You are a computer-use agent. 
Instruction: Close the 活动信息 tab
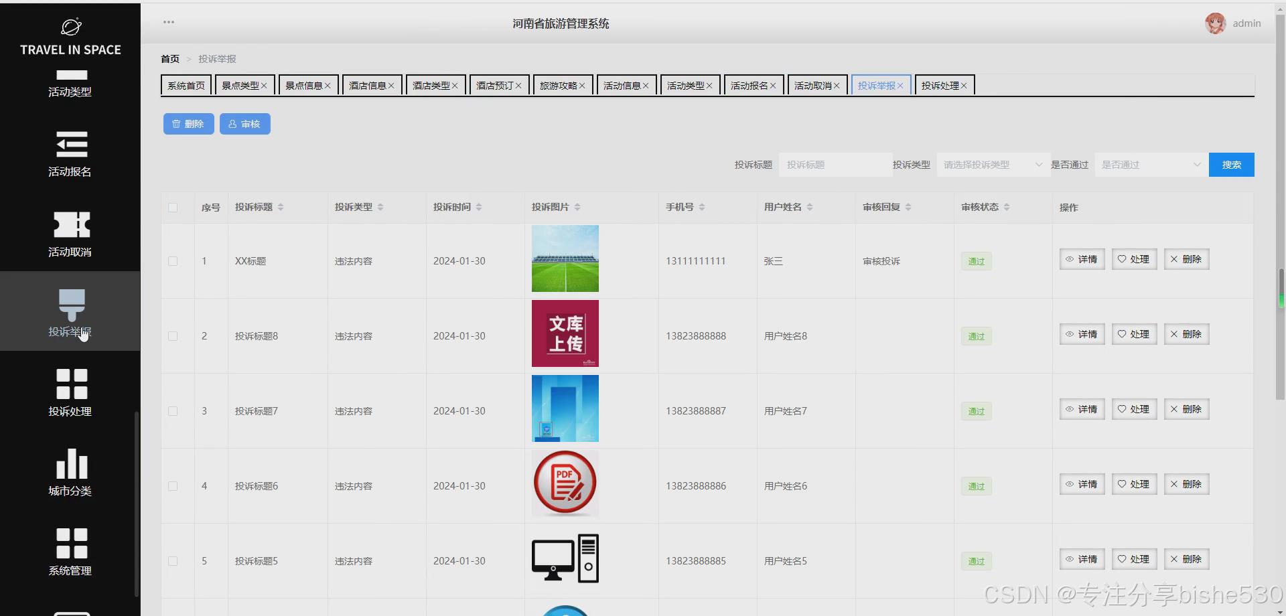tap(646, 86)
